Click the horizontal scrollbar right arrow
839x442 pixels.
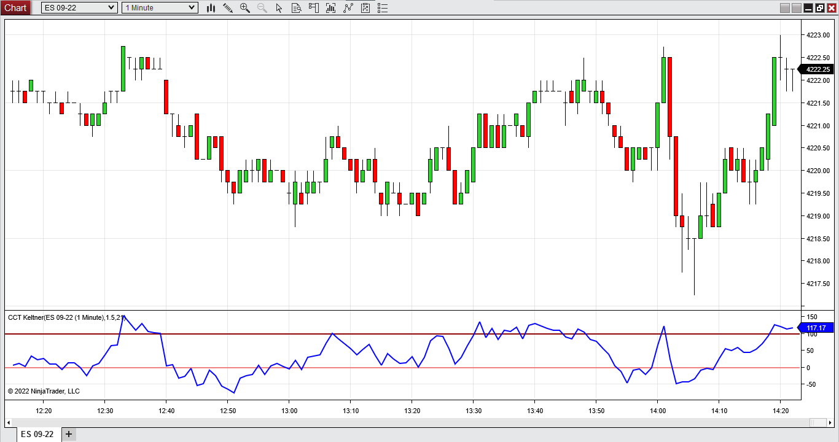coord(830,422)
